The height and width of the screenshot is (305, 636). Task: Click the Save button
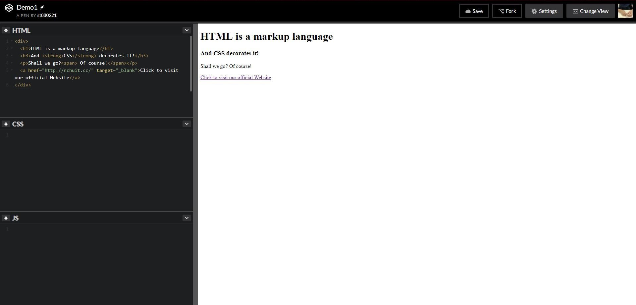pos(474,11)
